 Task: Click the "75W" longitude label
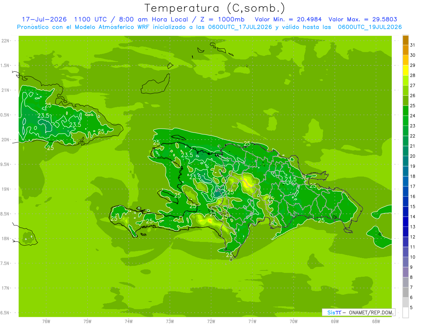(88, 321)
